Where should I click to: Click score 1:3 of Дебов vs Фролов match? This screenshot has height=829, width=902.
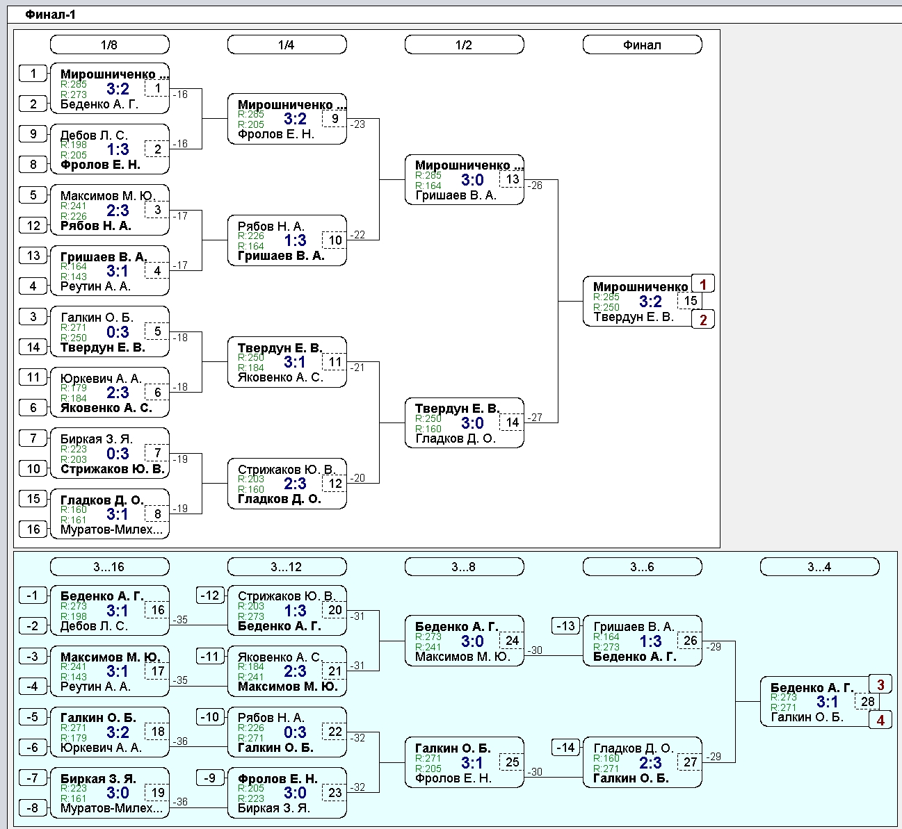click(x=118, y=149)
